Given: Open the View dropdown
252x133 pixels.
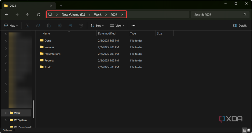Looking at the screenshot, I should click(117, 26).
